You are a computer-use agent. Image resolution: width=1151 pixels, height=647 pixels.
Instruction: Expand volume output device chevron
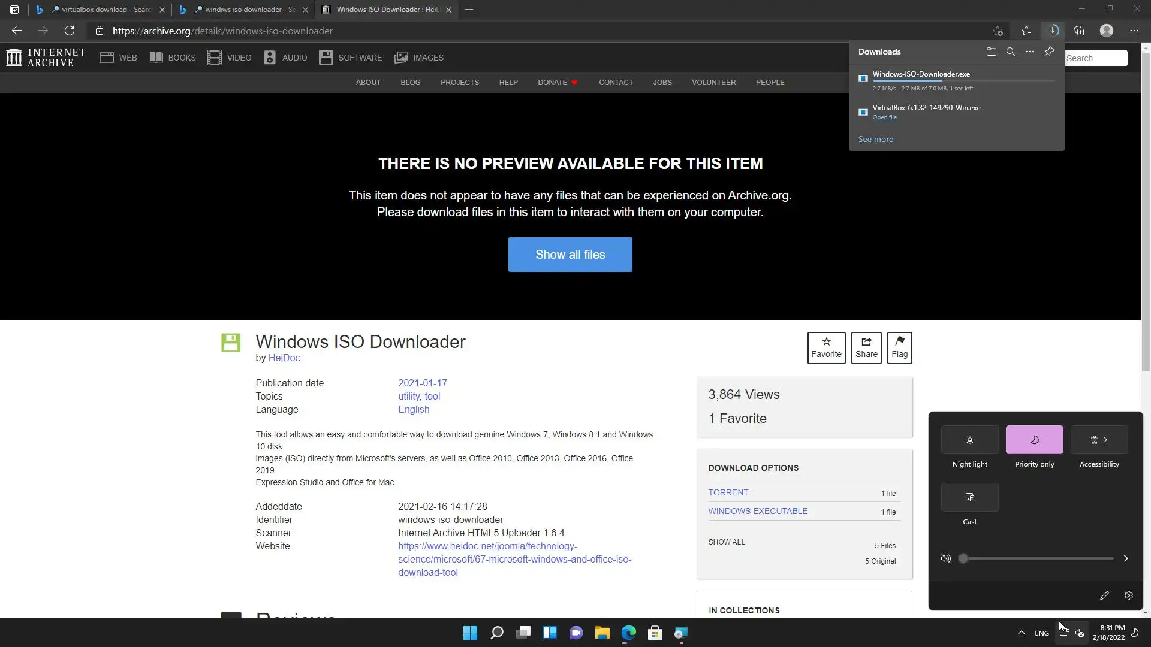coord(1125,558)
